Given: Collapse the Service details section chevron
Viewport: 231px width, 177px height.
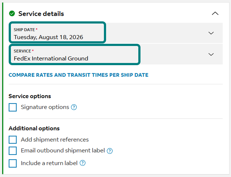Looking at the screenshot, I should tap(215, 13).
